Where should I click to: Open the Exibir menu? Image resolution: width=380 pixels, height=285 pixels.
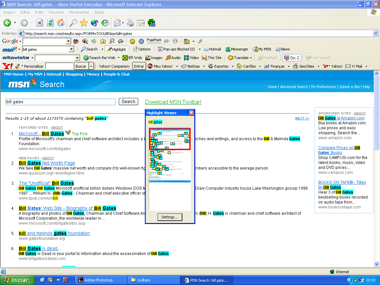click(39, 12)
